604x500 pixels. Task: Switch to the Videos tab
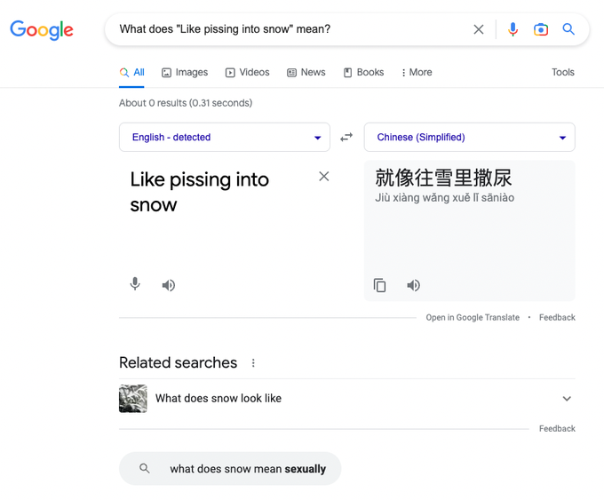tap(247, 73)
